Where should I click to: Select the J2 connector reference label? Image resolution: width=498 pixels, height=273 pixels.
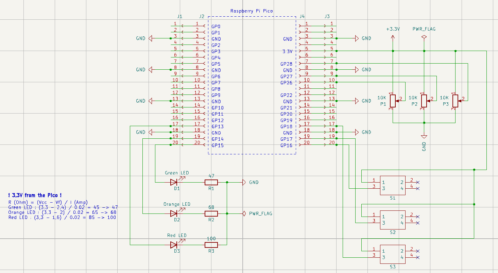pyautogui.click(x=202, y=16)
